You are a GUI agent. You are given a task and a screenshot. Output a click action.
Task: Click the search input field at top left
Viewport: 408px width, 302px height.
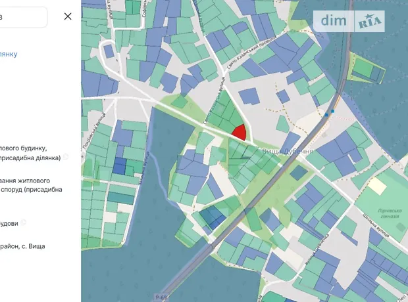coord(23,17)
